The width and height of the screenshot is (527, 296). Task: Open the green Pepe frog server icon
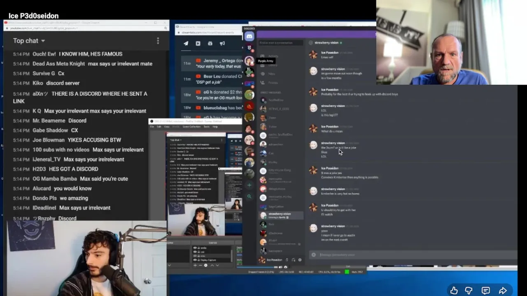click(249, 95)
